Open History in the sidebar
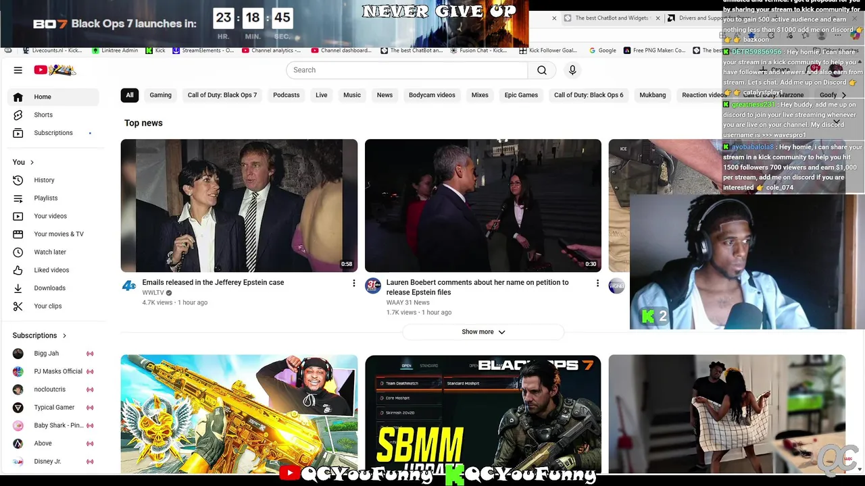The height and width of the screenshot is (486, 865). pos(53,180)
